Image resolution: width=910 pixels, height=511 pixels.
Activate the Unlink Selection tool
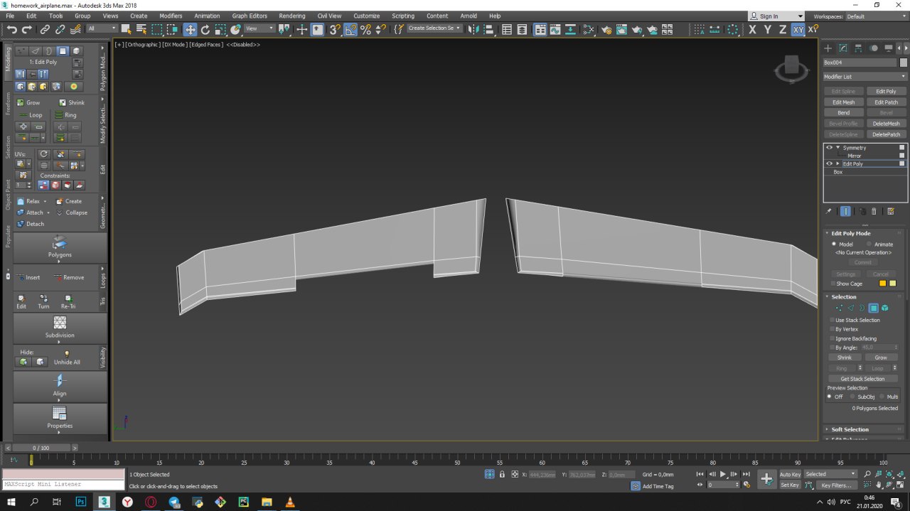coord(60,29)
